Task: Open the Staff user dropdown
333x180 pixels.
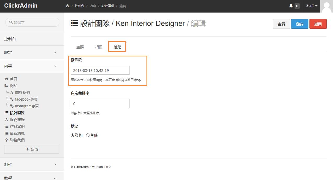Action: pyautogui.click(x=312, y=5)
